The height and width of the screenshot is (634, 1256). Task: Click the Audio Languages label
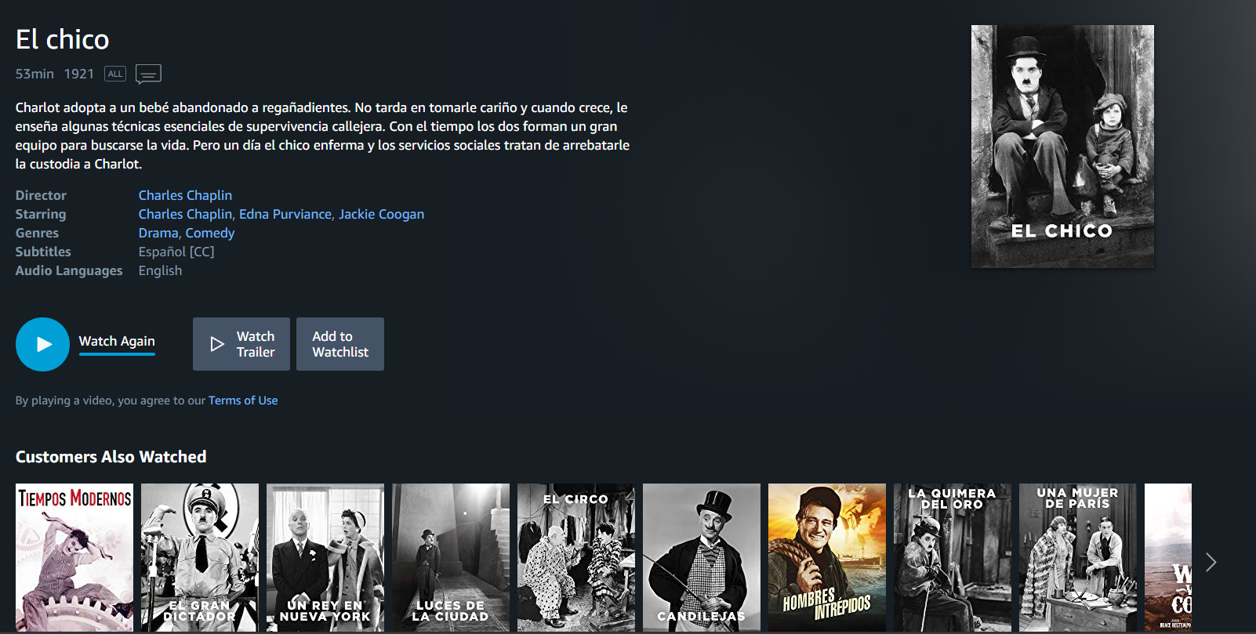tap(69, 270)
